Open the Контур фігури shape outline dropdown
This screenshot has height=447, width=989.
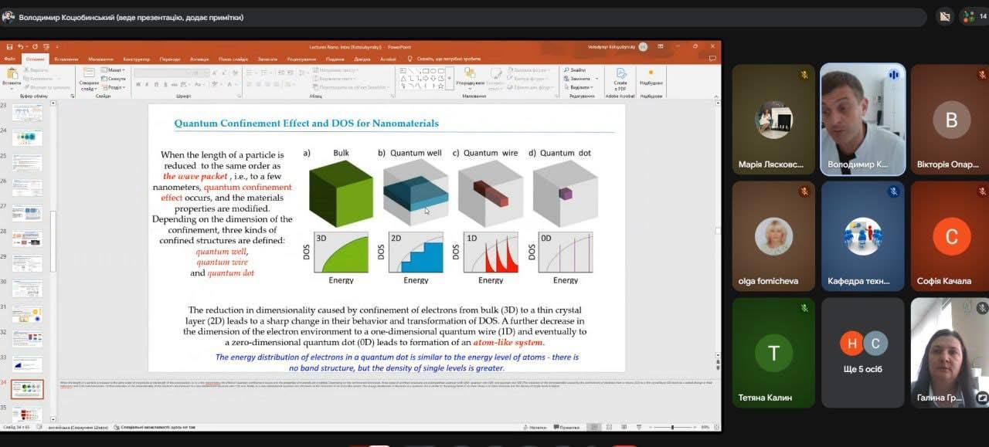pyautogui.click(x=529, y=79)
